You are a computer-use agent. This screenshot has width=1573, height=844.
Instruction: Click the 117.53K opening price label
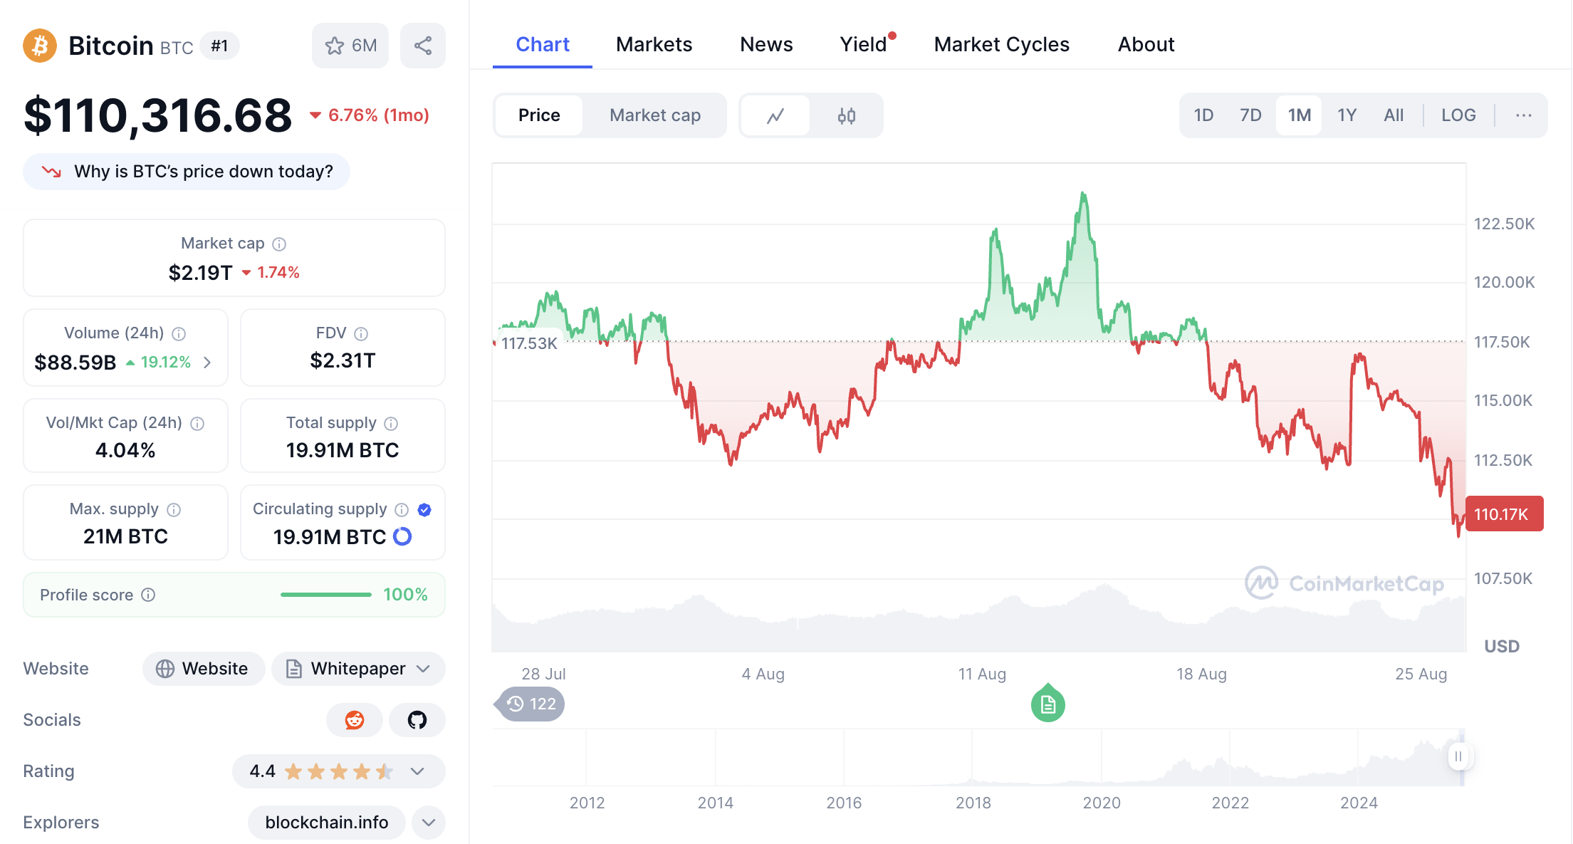coord(529,343)
